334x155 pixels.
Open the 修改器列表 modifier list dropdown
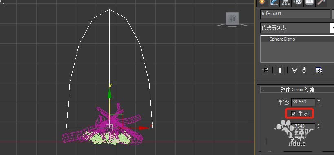[297, 28]
